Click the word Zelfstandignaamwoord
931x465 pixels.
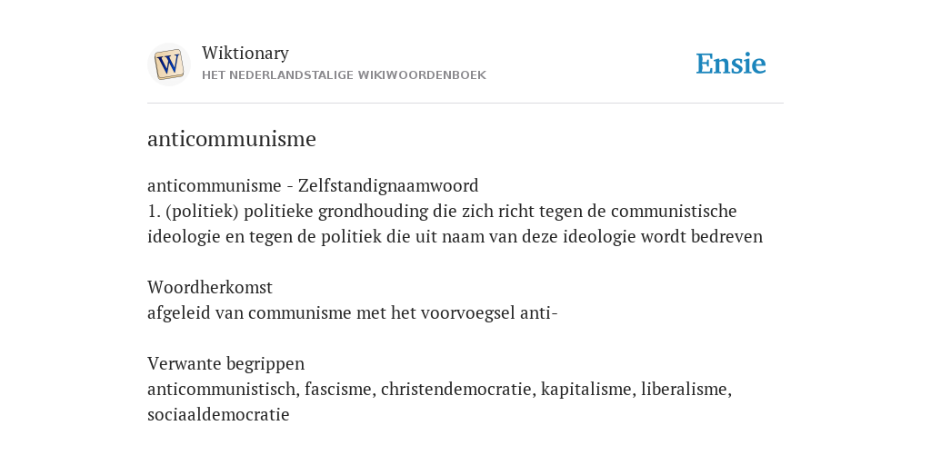(x=388, y=185)
